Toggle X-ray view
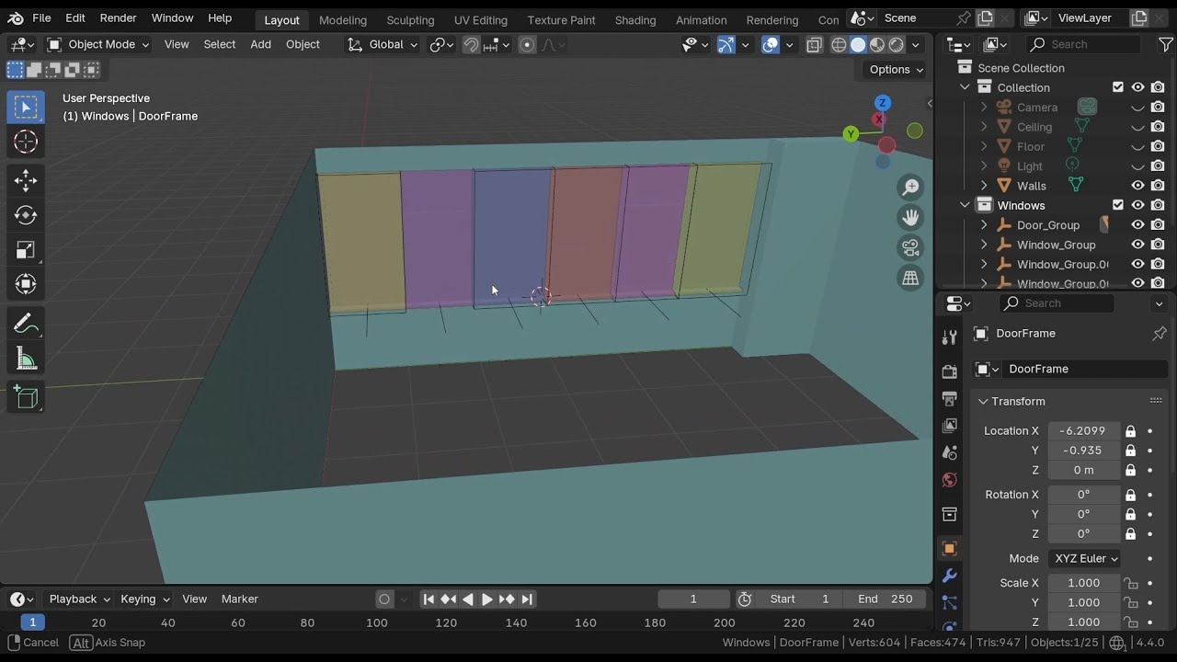This screenshot has width=1177, height=662. coord(814,44)
